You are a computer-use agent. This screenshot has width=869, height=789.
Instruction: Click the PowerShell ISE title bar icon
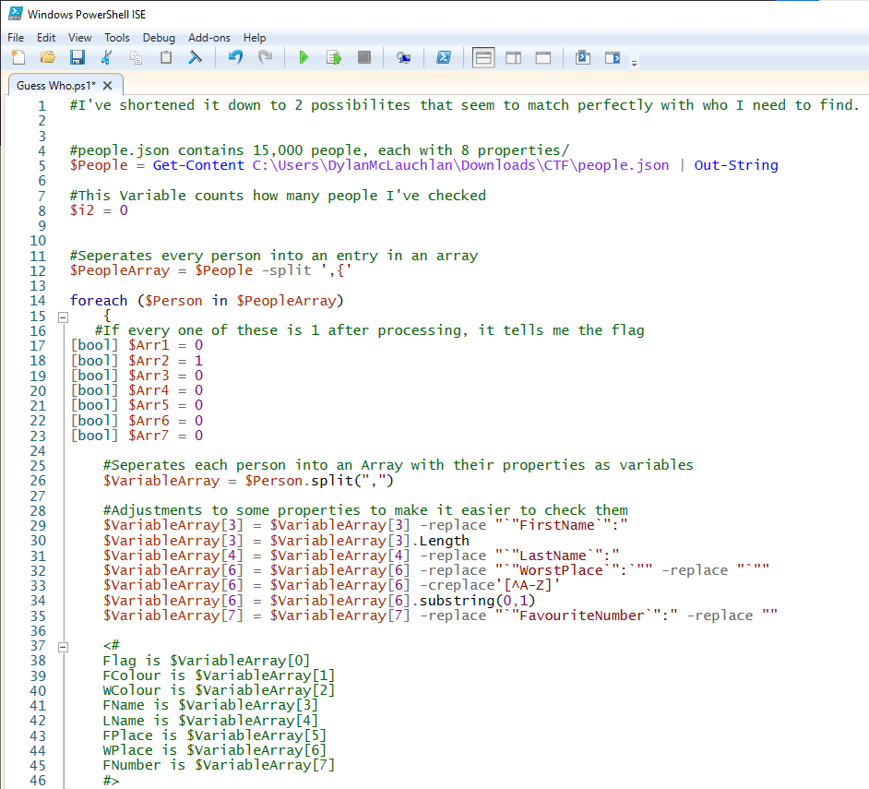pyautogui.click(x=16, y=14)
